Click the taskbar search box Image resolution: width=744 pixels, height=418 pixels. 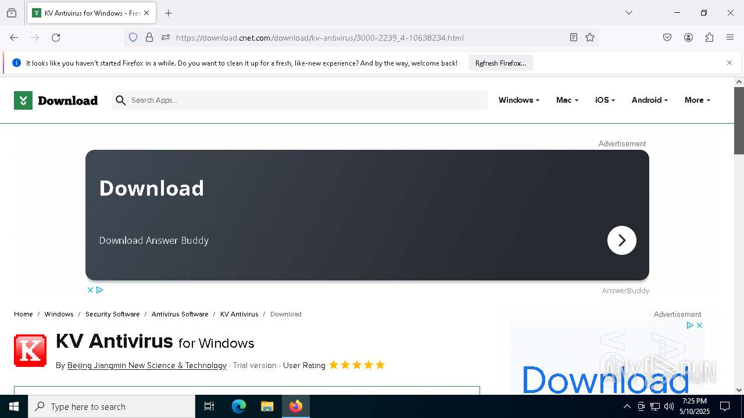tap(112, 406)
